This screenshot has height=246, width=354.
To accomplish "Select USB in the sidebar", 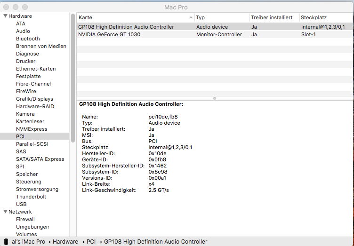I will pyautogui.click(x=21, y=204).
